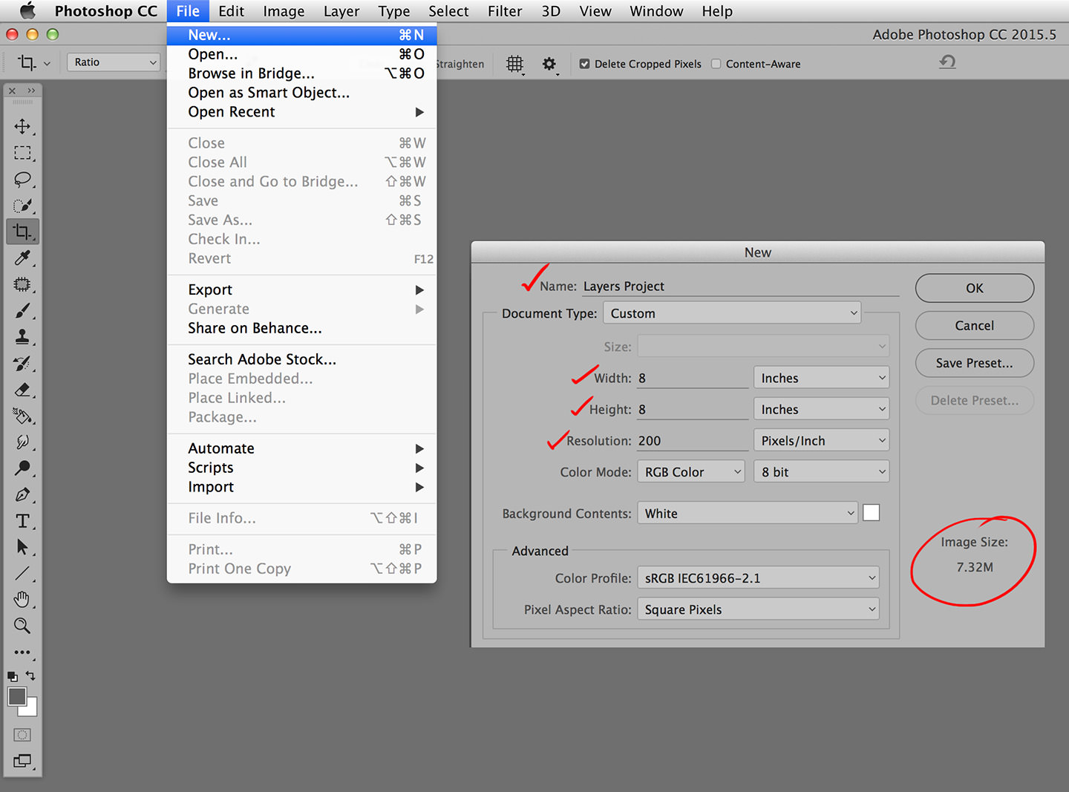The image size is (1069, 792).
Task: Toggle Quick Mask mode
Action: (x=22, y=735)
